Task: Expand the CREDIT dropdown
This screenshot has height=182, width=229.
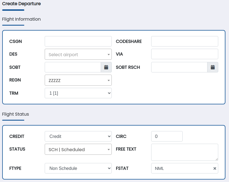Action: tap(78, 136)
